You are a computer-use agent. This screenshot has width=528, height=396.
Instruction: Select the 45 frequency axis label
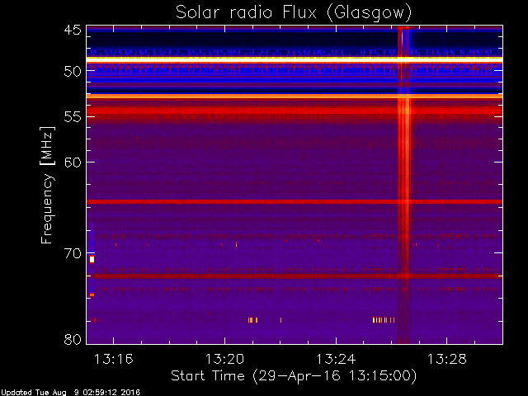[x=73, y=30]
